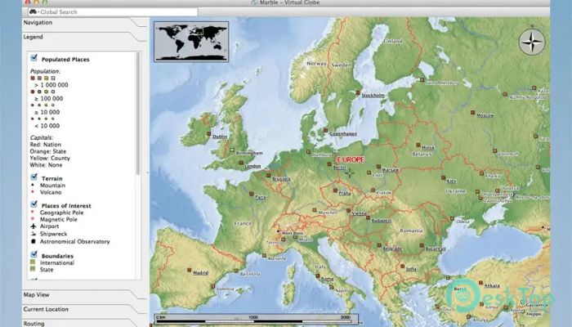Image resolution: width=572 pixels, height=327 pixels.
Task: Click the Madrid city marker
Action: tap(189, 270)
